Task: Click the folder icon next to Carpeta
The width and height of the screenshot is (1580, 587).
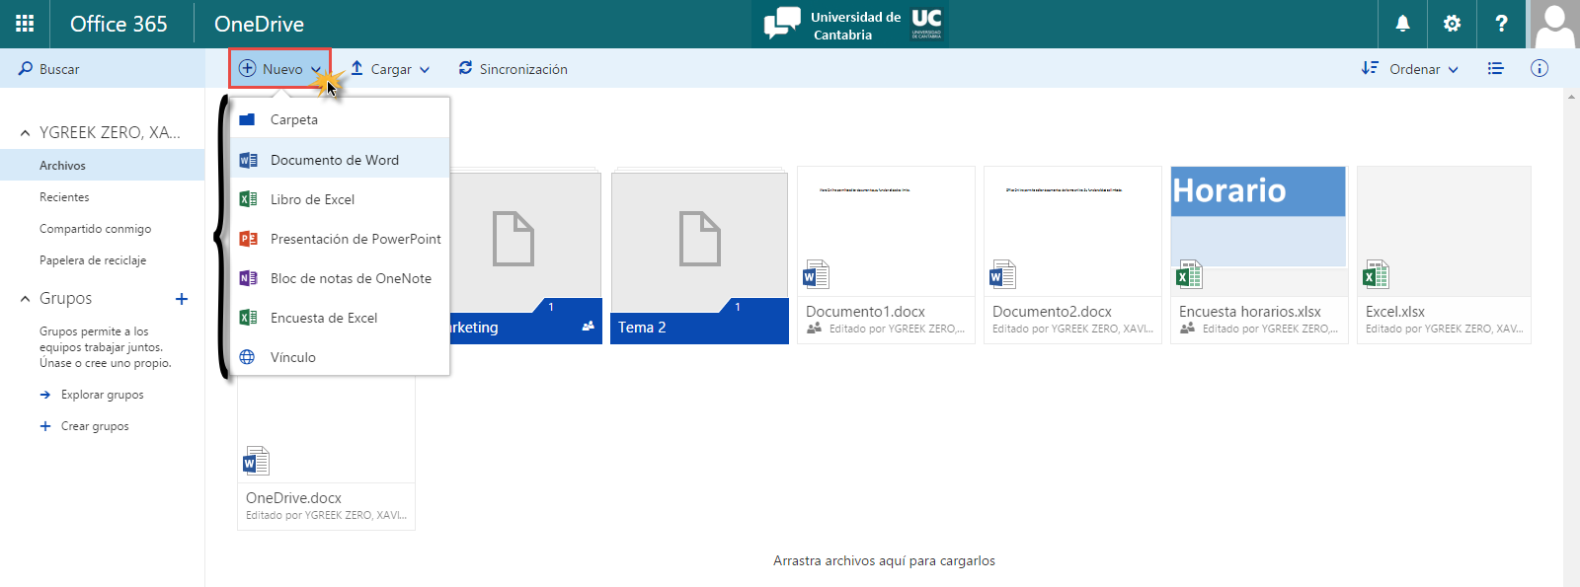Action: [x=248, y=119]
